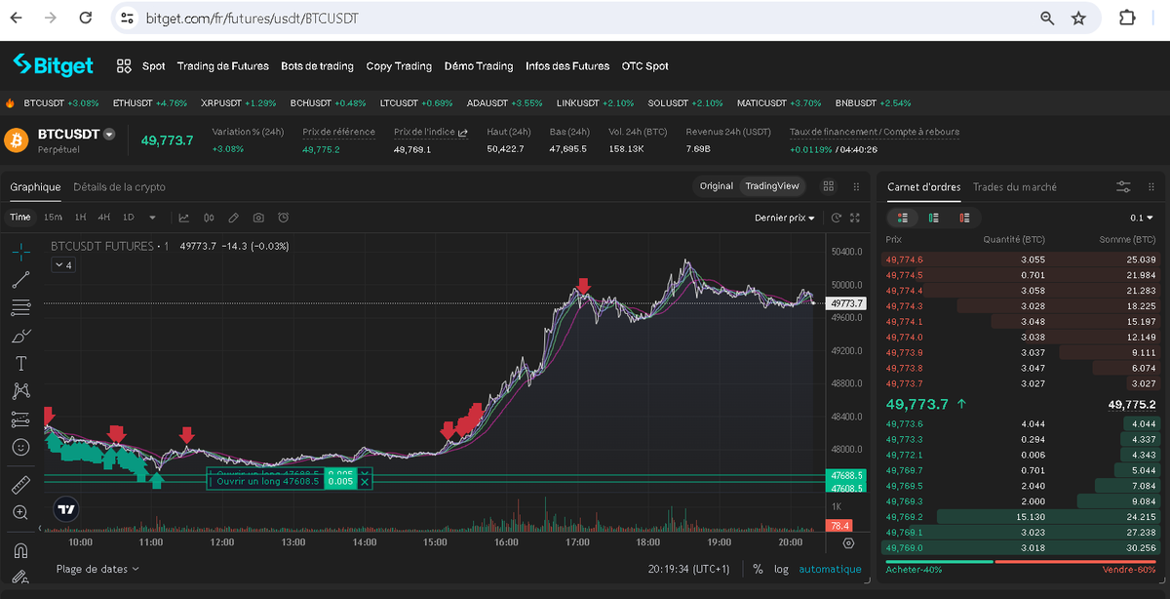Click the chart replay refresh icon

(x=837, y=218)
